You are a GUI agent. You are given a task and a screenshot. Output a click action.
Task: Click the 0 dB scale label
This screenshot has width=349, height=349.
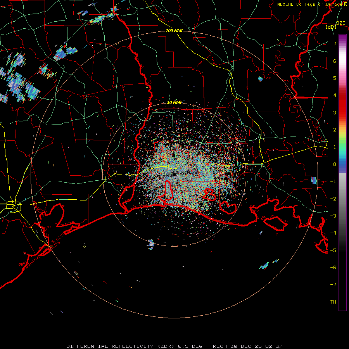tap(335, 164)
